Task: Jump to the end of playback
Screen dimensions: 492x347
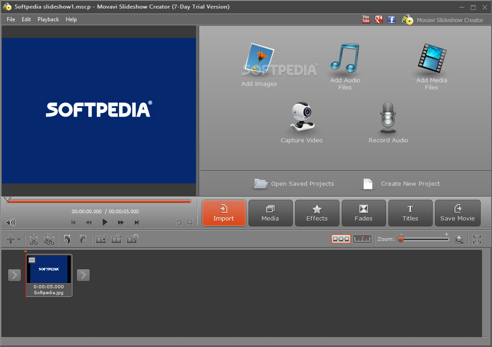Action: tap(137, 222)
